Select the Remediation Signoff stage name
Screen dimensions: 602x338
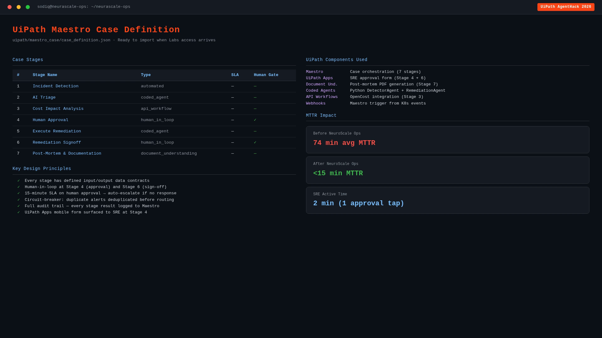pyautogui.click(x=57, y=143)
